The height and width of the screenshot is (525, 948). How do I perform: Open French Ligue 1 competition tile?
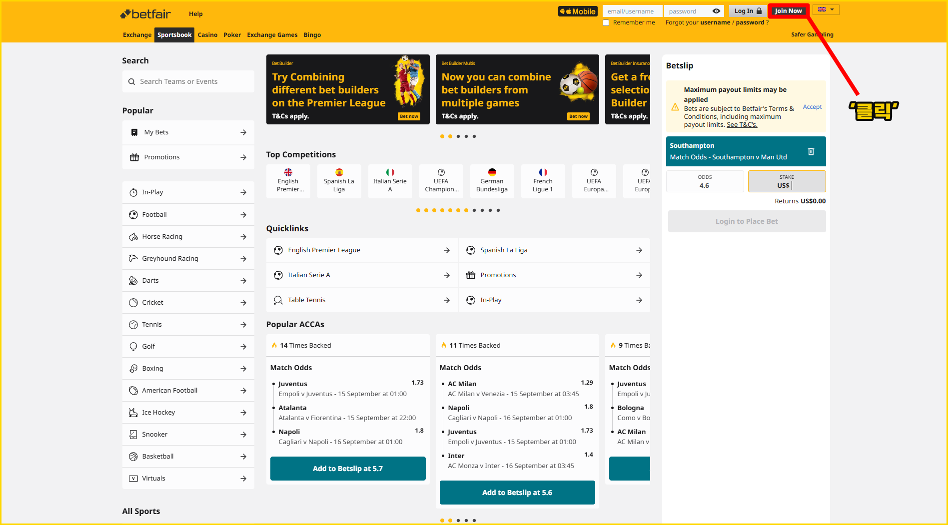click(543, 181)
